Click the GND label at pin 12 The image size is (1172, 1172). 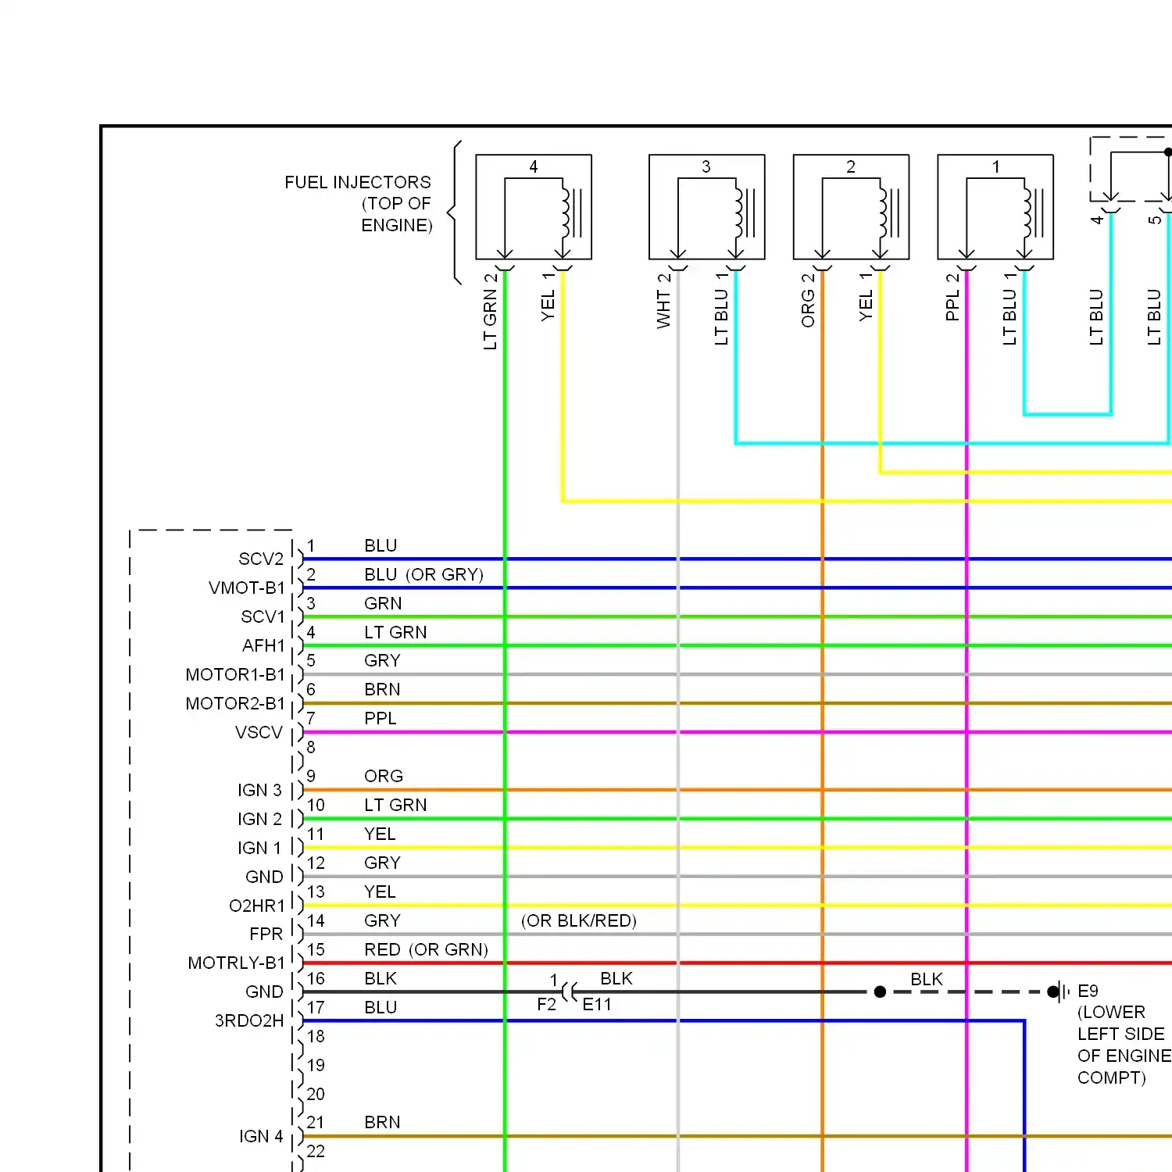point(264,877)
